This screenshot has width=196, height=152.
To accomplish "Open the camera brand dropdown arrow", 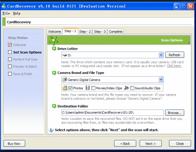I will 161,80.
